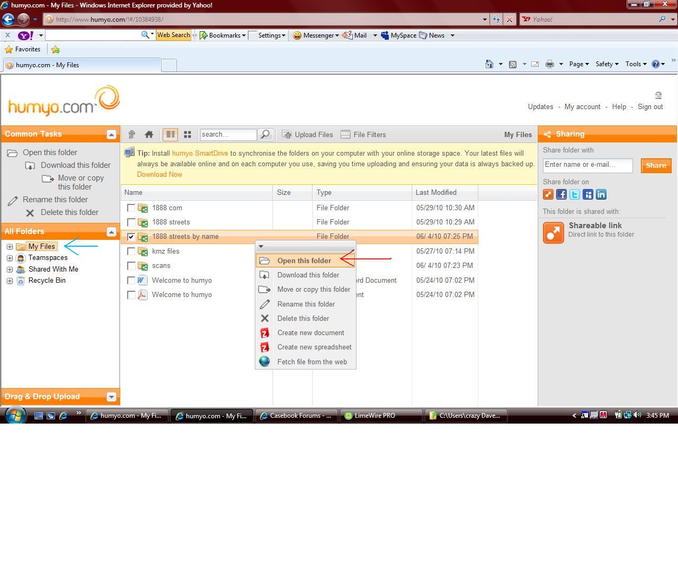
Task: Choose Download this folder from context menu
Action: coord(308,275)
